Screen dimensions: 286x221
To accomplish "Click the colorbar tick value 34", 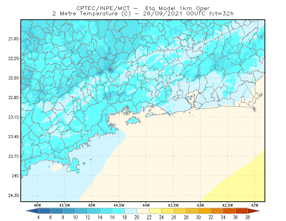I will [x=223, y=217].
